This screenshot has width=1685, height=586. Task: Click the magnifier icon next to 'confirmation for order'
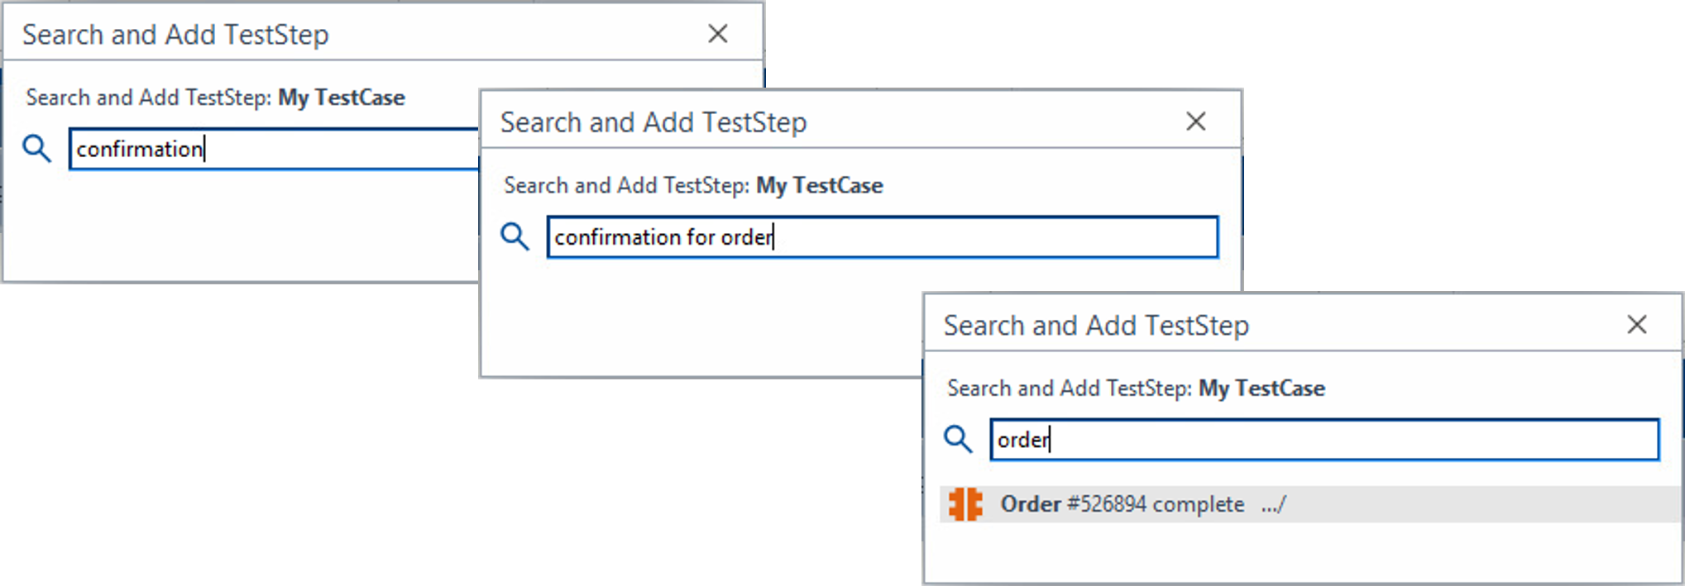click(515, 237)
